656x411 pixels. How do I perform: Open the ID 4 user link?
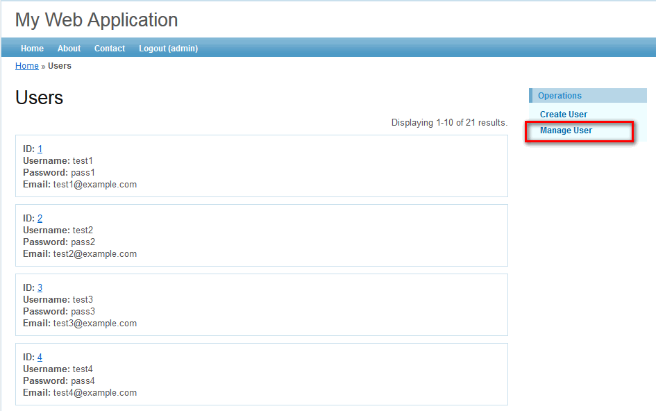[40, 358]
